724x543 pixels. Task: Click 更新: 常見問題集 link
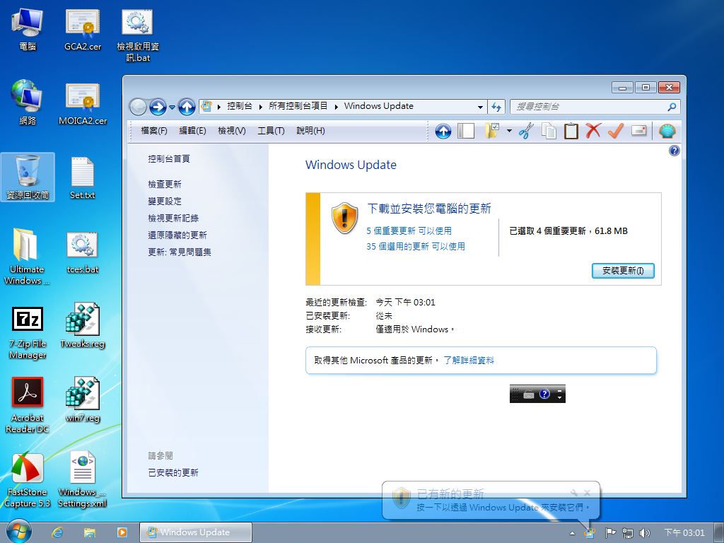179,252
